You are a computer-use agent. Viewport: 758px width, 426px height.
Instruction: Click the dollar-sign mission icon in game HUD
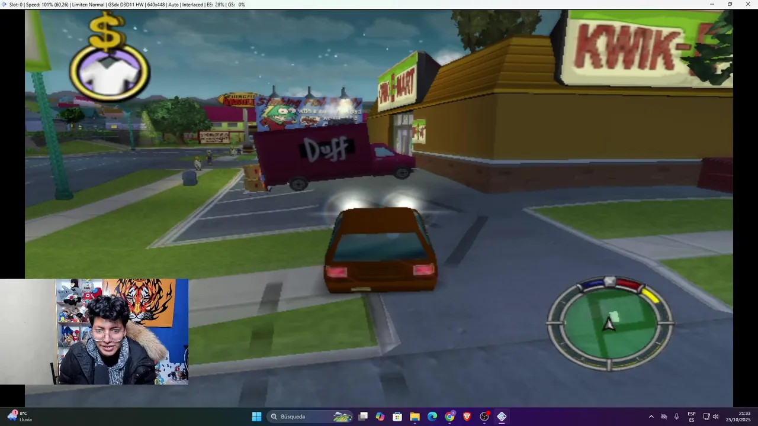coord(107,33)
